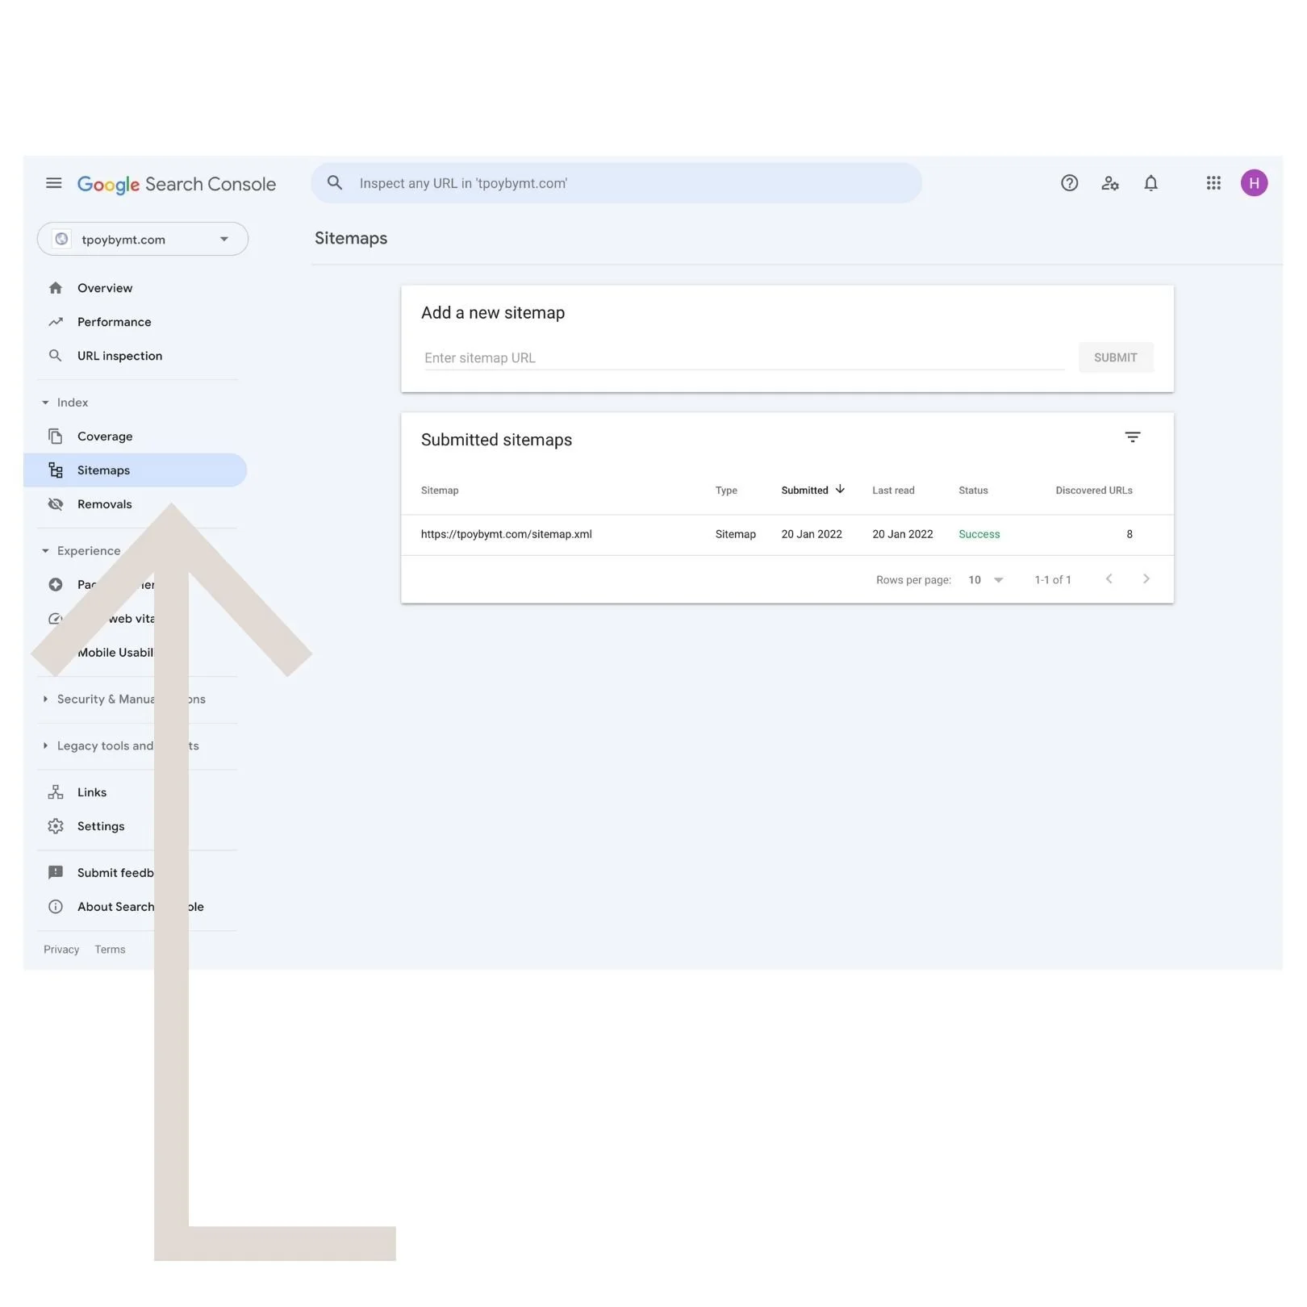Viewport: 1307px width, 1307px height.
Task: Open the tpoybymt.com property dropdown
Action: click(x=143, y=239)
